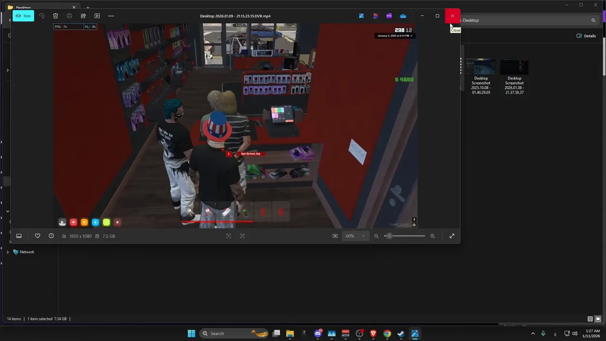The image size is (606, 341).
Task: Minimize the Photos window
Action: point(422,16)
